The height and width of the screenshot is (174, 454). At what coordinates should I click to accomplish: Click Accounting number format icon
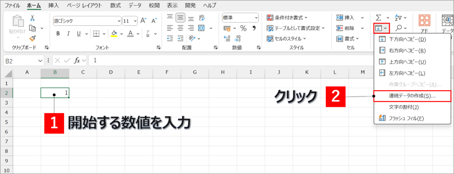tap(227, 28)
